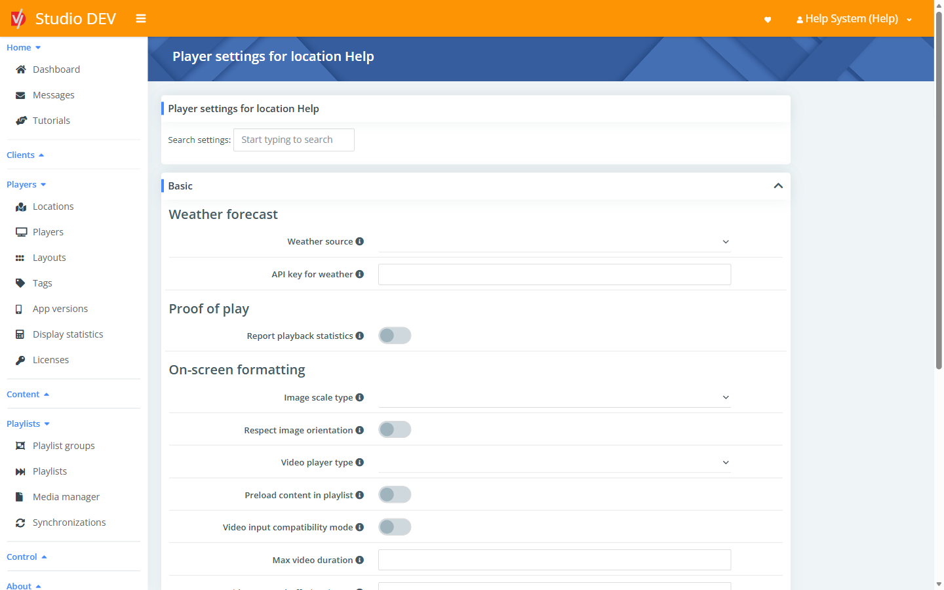
Task: Open Locations in sidebar
Action: 53,206
